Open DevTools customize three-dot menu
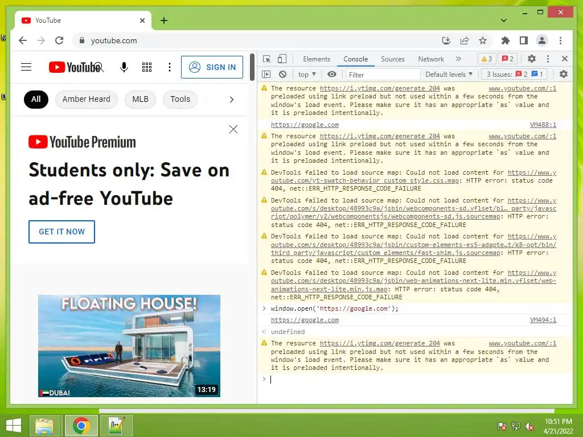Image resolution: width=583 pixels, height=437 pixels. [x=548, y=59]
